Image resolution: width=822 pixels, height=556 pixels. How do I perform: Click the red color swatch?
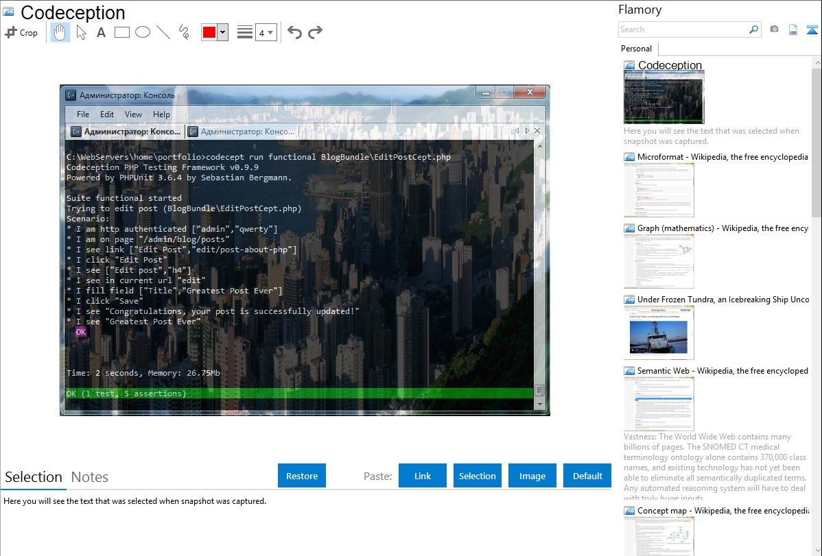pos(209,32)
